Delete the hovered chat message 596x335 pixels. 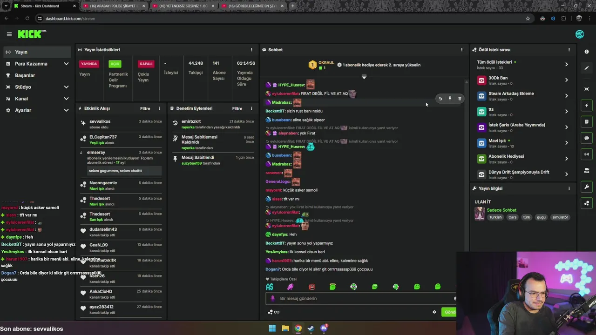tap(460, 99)
